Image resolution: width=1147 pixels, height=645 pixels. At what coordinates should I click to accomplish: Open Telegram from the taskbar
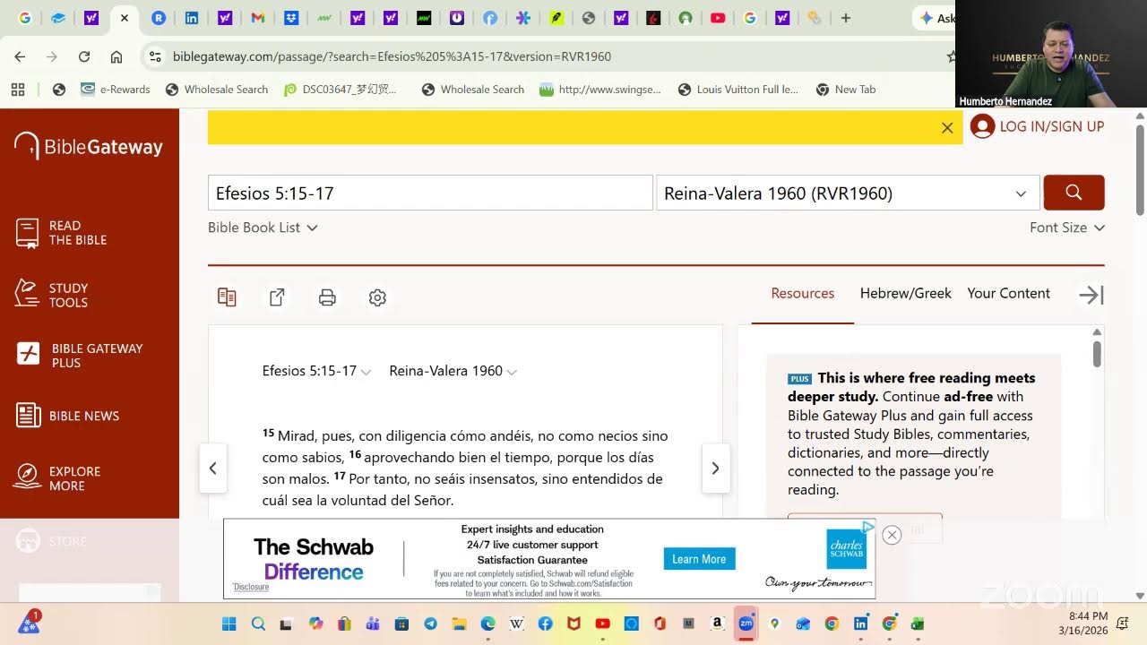(430, 623)
